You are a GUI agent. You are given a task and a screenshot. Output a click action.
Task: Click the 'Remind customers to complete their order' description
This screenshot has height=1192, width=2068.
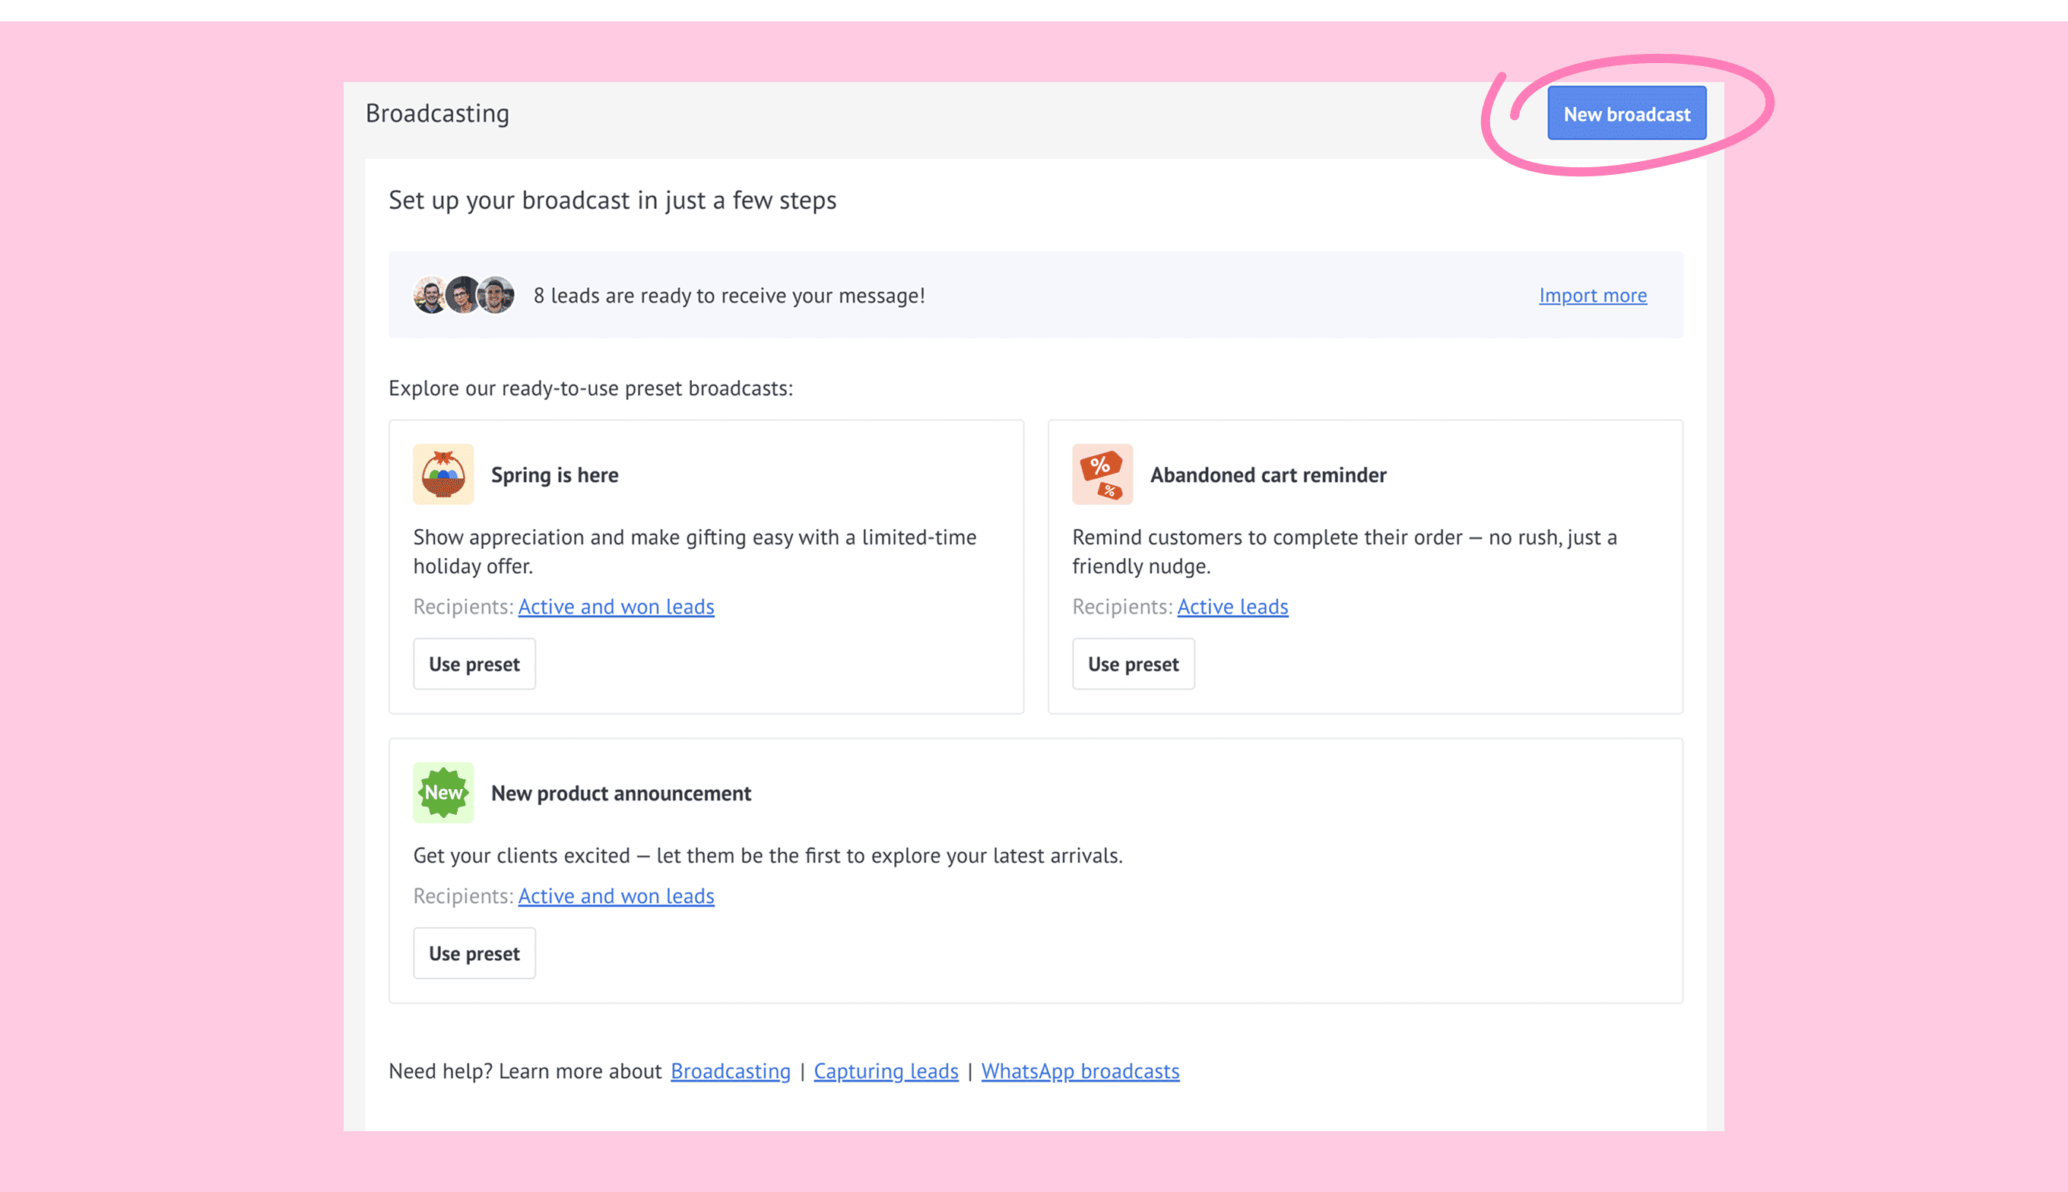coord(1344,551)
